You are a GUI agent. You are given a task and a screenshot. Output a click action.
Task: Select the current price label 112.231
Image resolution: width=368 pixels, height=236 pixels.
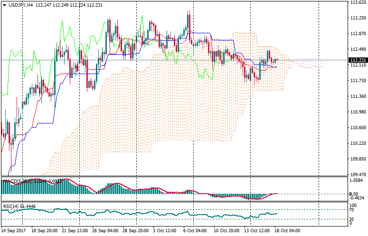pyautogui.click(x=357, y=60)
